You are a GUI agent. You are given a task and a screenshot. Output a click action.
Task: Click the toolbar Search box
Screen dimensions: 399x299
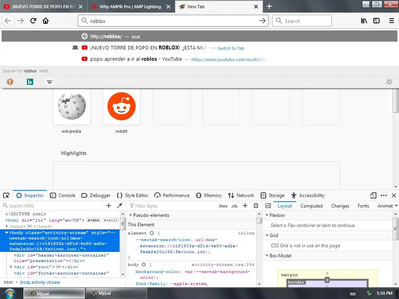pyautogui.click(x=302, y=21)
